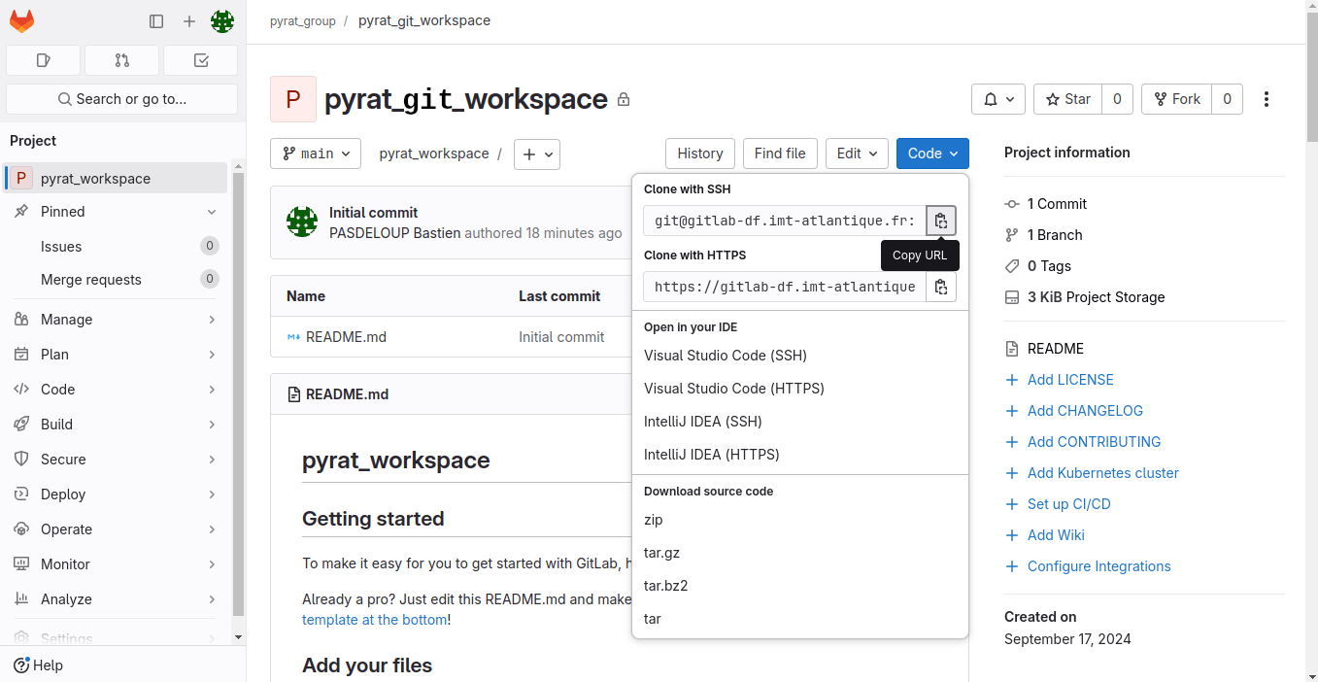Image resolution: width=1318 pixels, height=682 pixels.
Task: Copy the HTTPS clone URL
Action: (x=940, y=287)
